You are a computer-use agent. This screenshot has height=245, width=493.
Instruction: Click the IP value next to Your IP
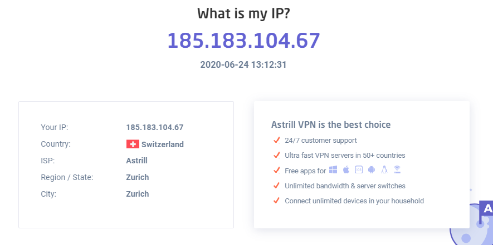(155, 127)
